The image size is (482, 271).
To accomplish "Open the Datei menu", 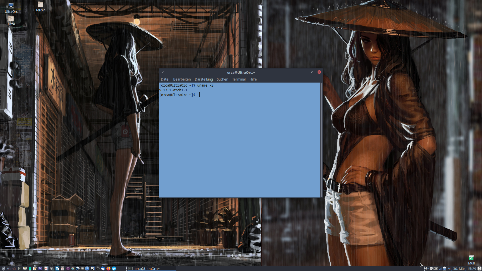I will (x=165, y=79).
